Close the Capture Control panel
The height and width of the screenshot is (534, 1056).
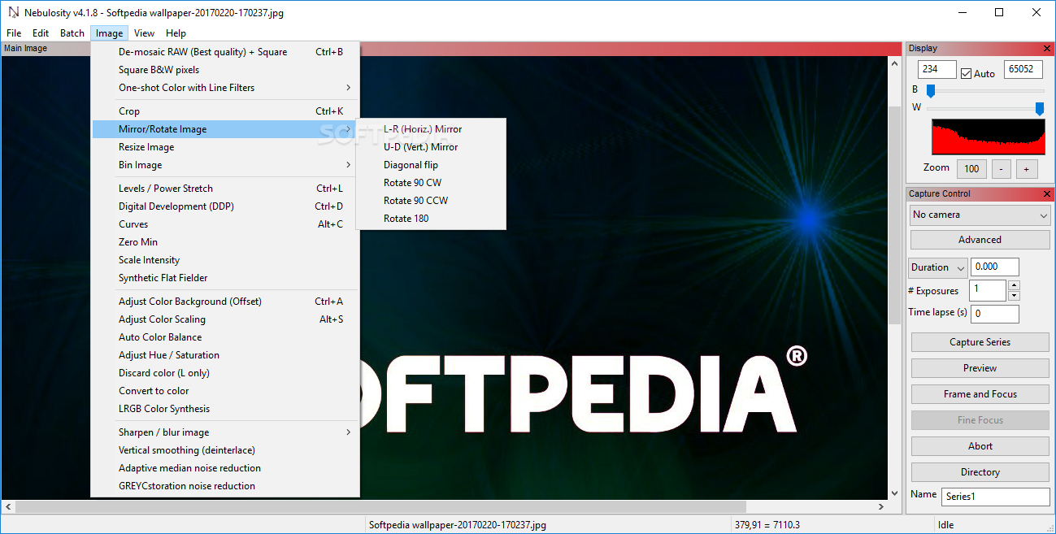[x=1047, y=194]
